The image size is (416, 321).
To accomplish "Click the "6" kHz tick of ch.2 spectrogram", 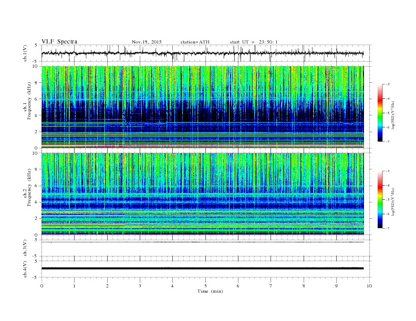I will pyautogui.click(x=36, y=186).
